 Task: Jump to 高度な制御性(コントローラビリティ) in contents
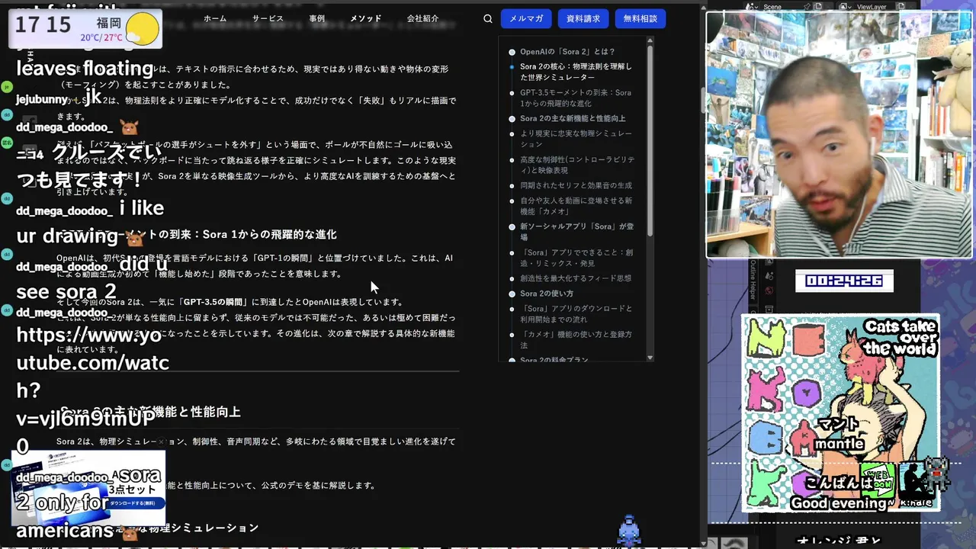point(577,165)
